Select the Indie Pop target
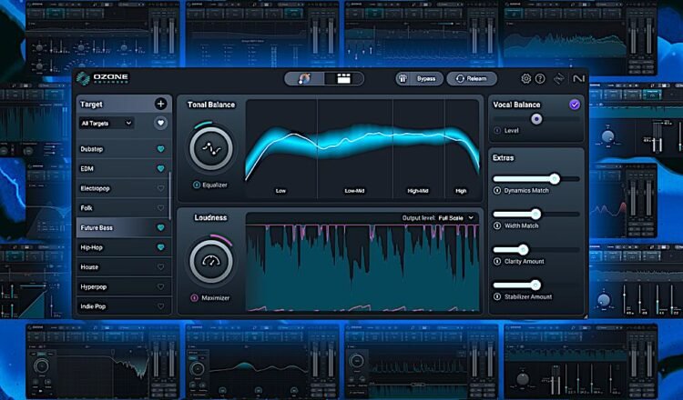 pos(122,306)
